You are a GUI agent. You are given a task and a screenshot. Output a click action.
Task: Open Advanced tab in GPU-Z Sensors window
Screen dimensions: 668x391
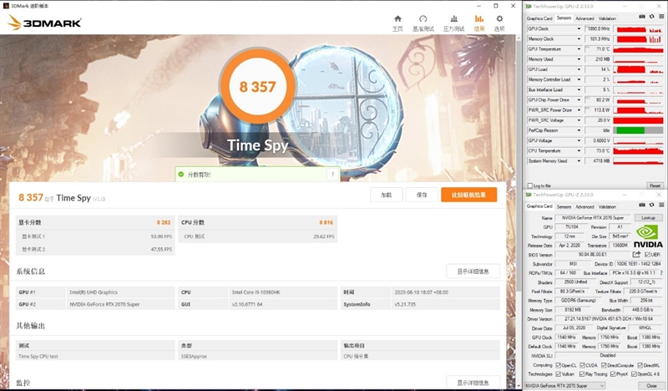[x=584, y=18]
